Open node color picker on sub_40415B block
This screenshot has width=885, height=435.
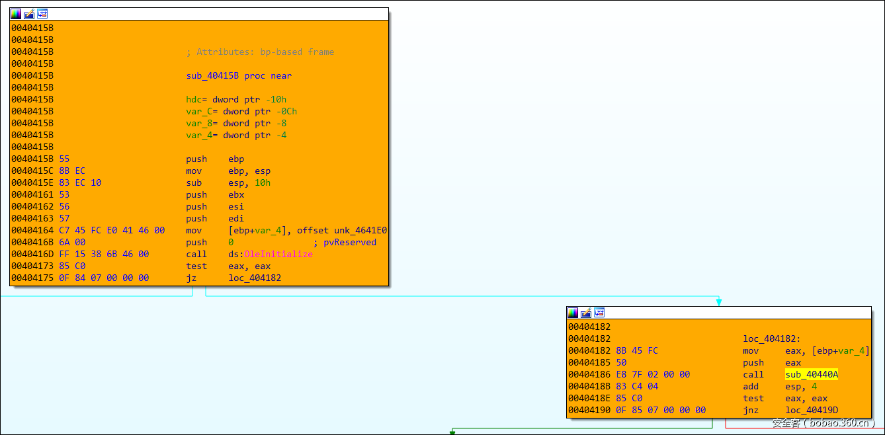[x=16, y=14]
